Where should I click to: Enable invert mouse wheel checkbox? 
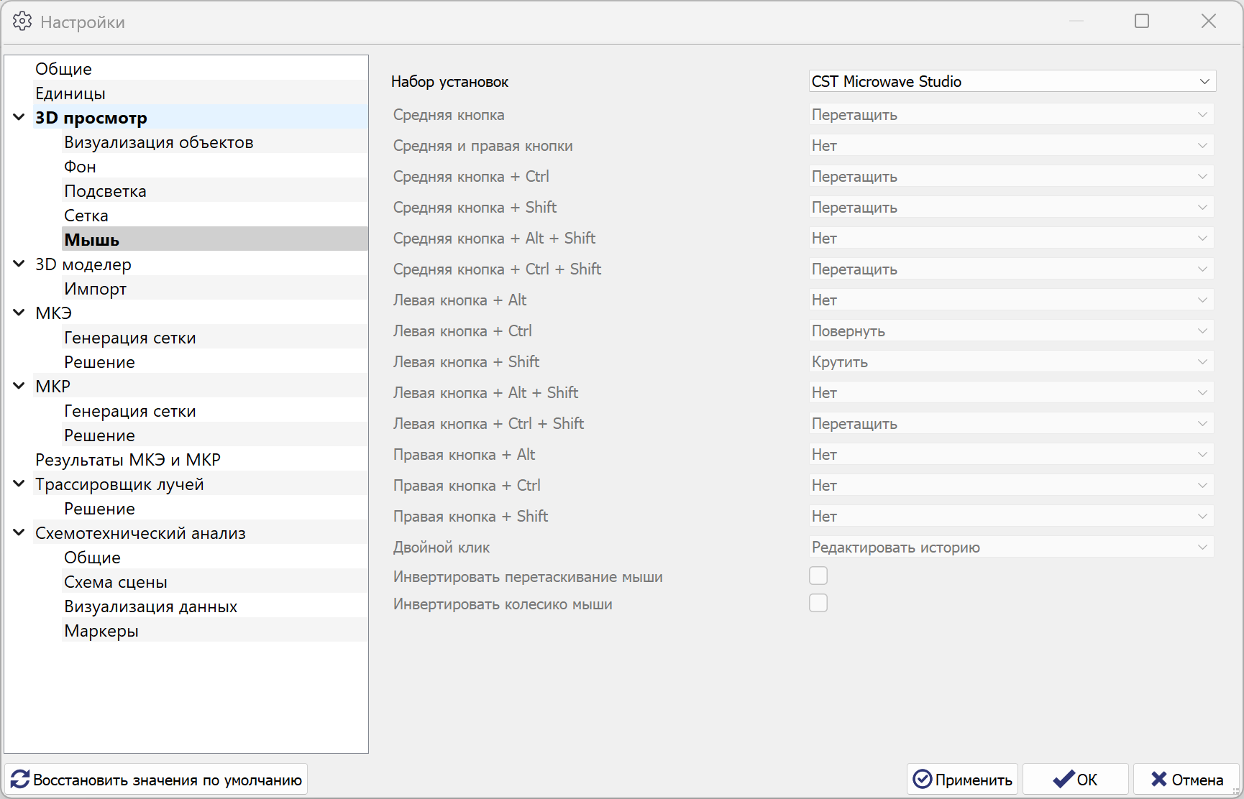(818, 603)
